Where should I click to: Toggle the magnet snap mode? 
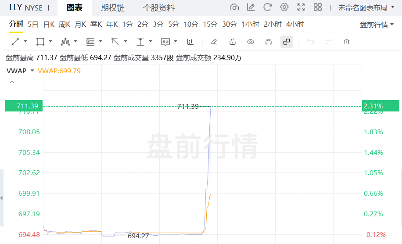point(269,42)
